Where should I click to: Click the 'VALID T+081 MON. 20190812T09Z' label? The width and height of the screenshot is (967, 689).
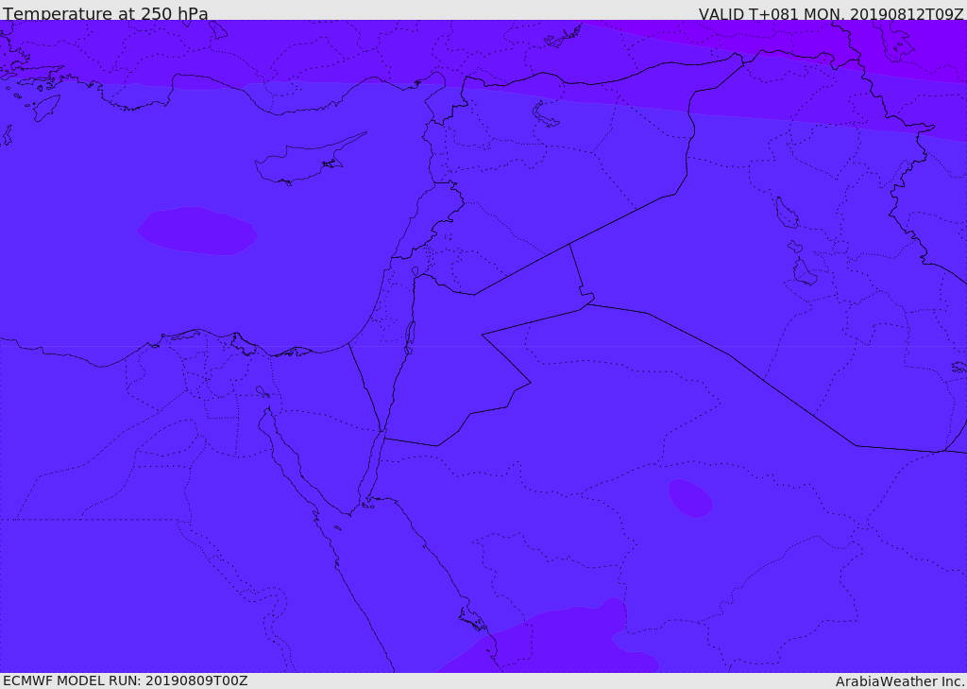coord(831,13)
